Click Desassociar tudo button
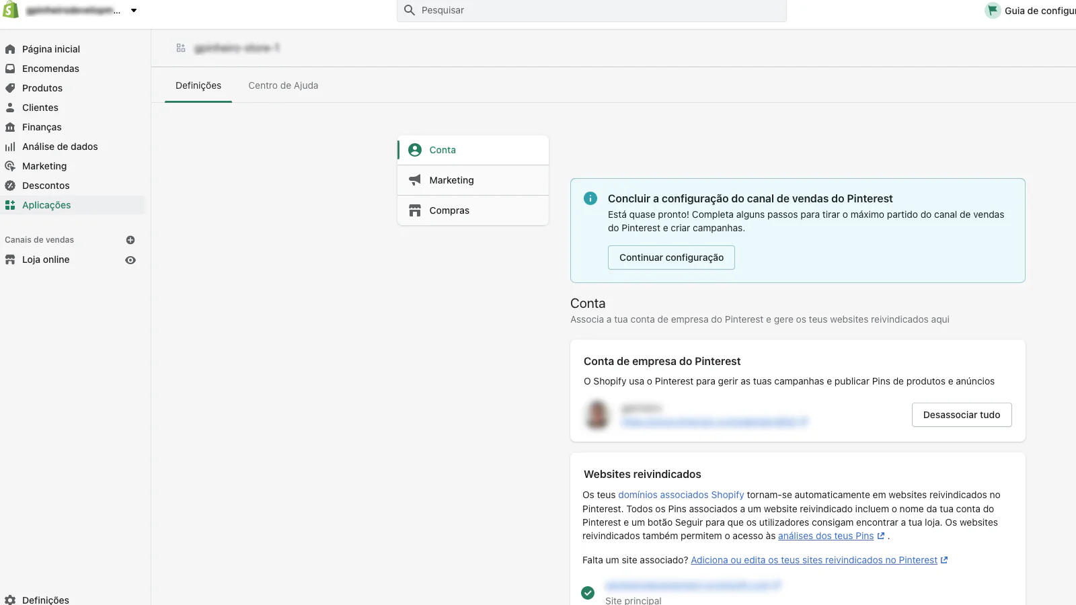 [962, 415]
